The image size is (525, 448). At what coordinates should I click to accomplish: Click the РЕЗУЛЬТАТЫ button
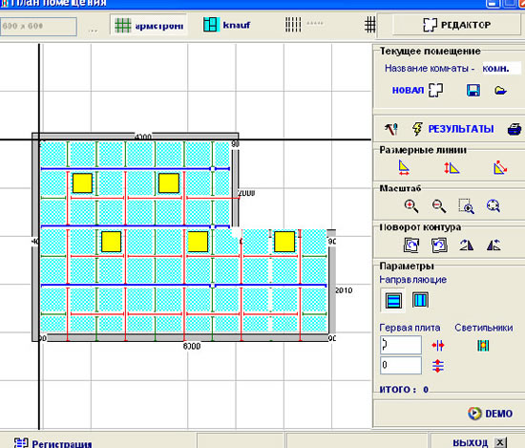point(461,129)
